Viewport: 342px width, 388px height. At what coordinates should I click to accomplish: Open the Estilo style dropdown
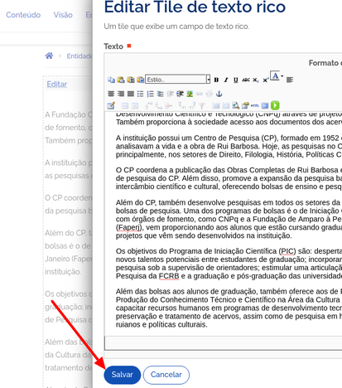click(178, 80)
